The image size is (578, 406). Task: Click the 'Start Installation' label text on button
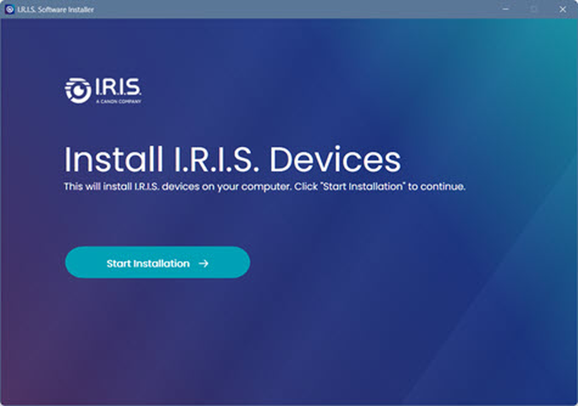click(148, 264)
